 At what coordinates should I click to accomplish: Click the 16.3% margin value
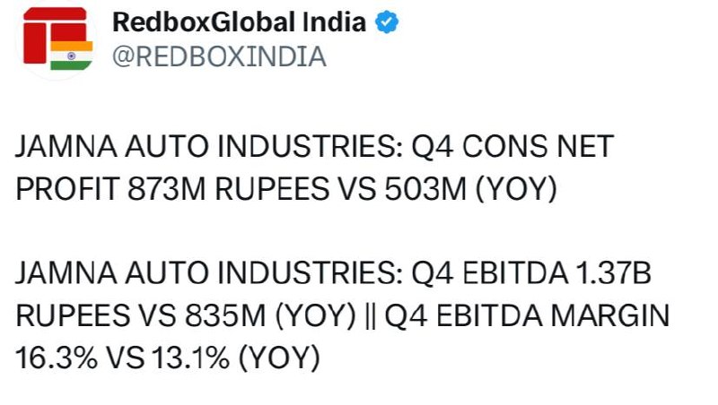[57, 358]
